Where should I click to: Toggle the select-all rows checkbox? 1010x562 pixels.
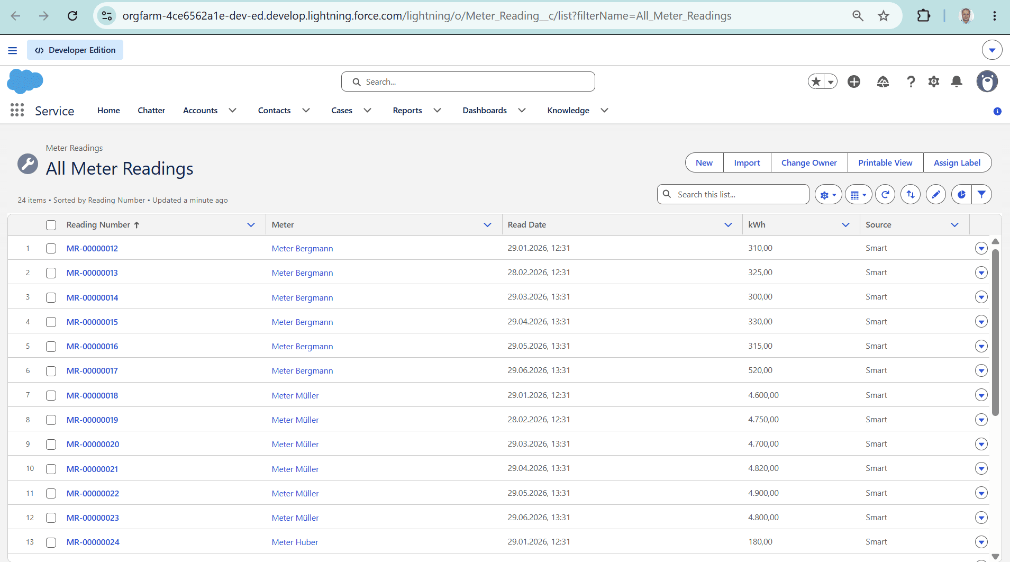point(51,225)
